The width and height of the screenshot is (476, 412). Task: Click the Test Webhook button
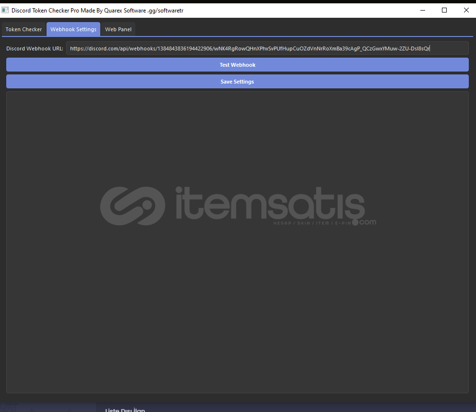238,65
